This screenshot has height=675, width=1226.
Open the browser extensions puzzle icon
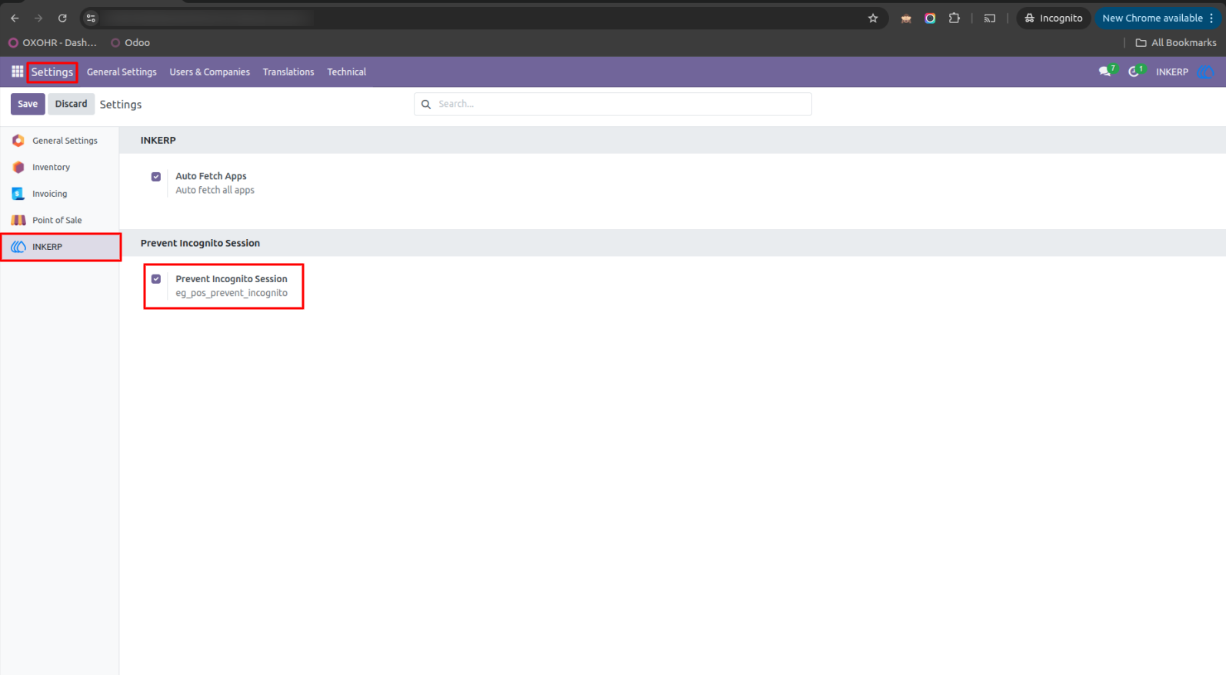pos(954,18)
